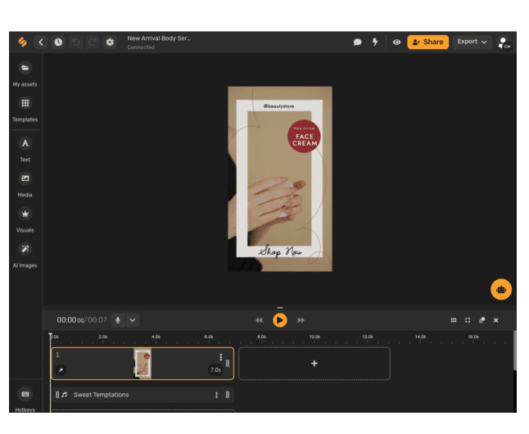This screenshot has height=434, width=529.
Task: Select the Shop Now text on canvas
Action: pos(280,251)
